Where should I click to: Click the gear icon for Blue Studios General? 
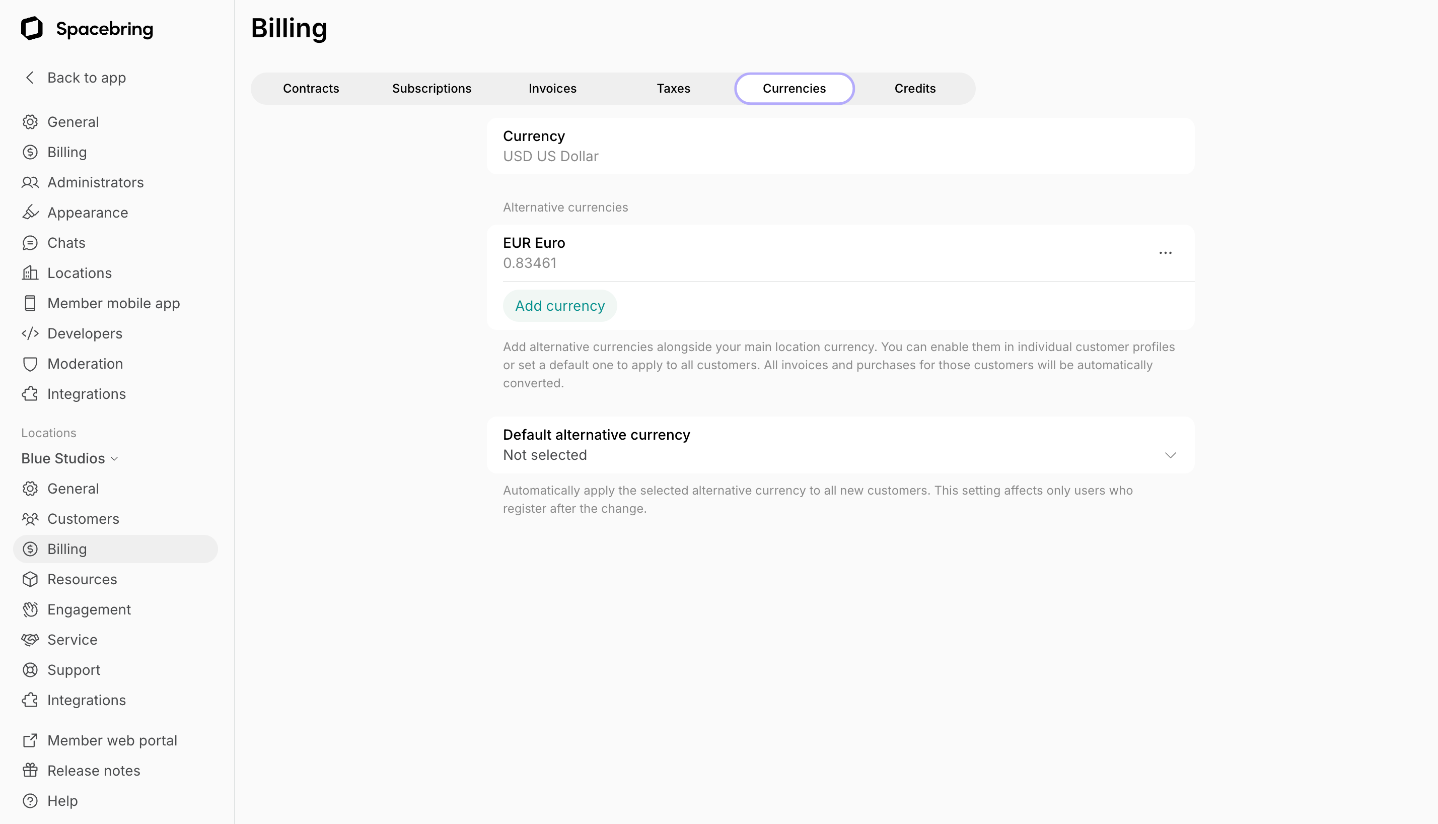coord(30,489)
